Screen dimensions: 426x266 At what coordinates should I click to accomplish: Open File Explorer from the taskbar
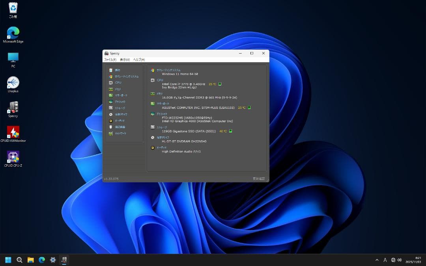[30, 260]
